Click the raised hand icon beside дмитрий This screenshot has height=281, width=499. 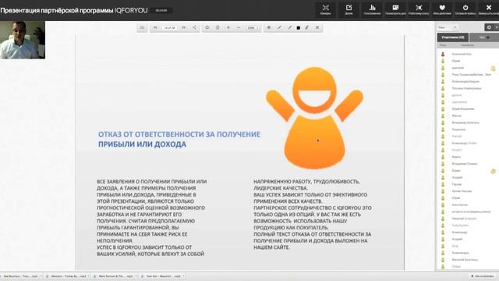(493, 68)
